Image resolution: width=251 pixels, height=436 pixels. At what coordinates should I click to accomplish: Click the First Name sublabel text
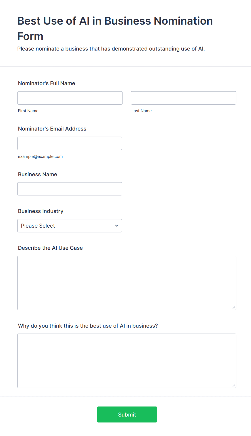pyautogui.click(x=28, y=111)
